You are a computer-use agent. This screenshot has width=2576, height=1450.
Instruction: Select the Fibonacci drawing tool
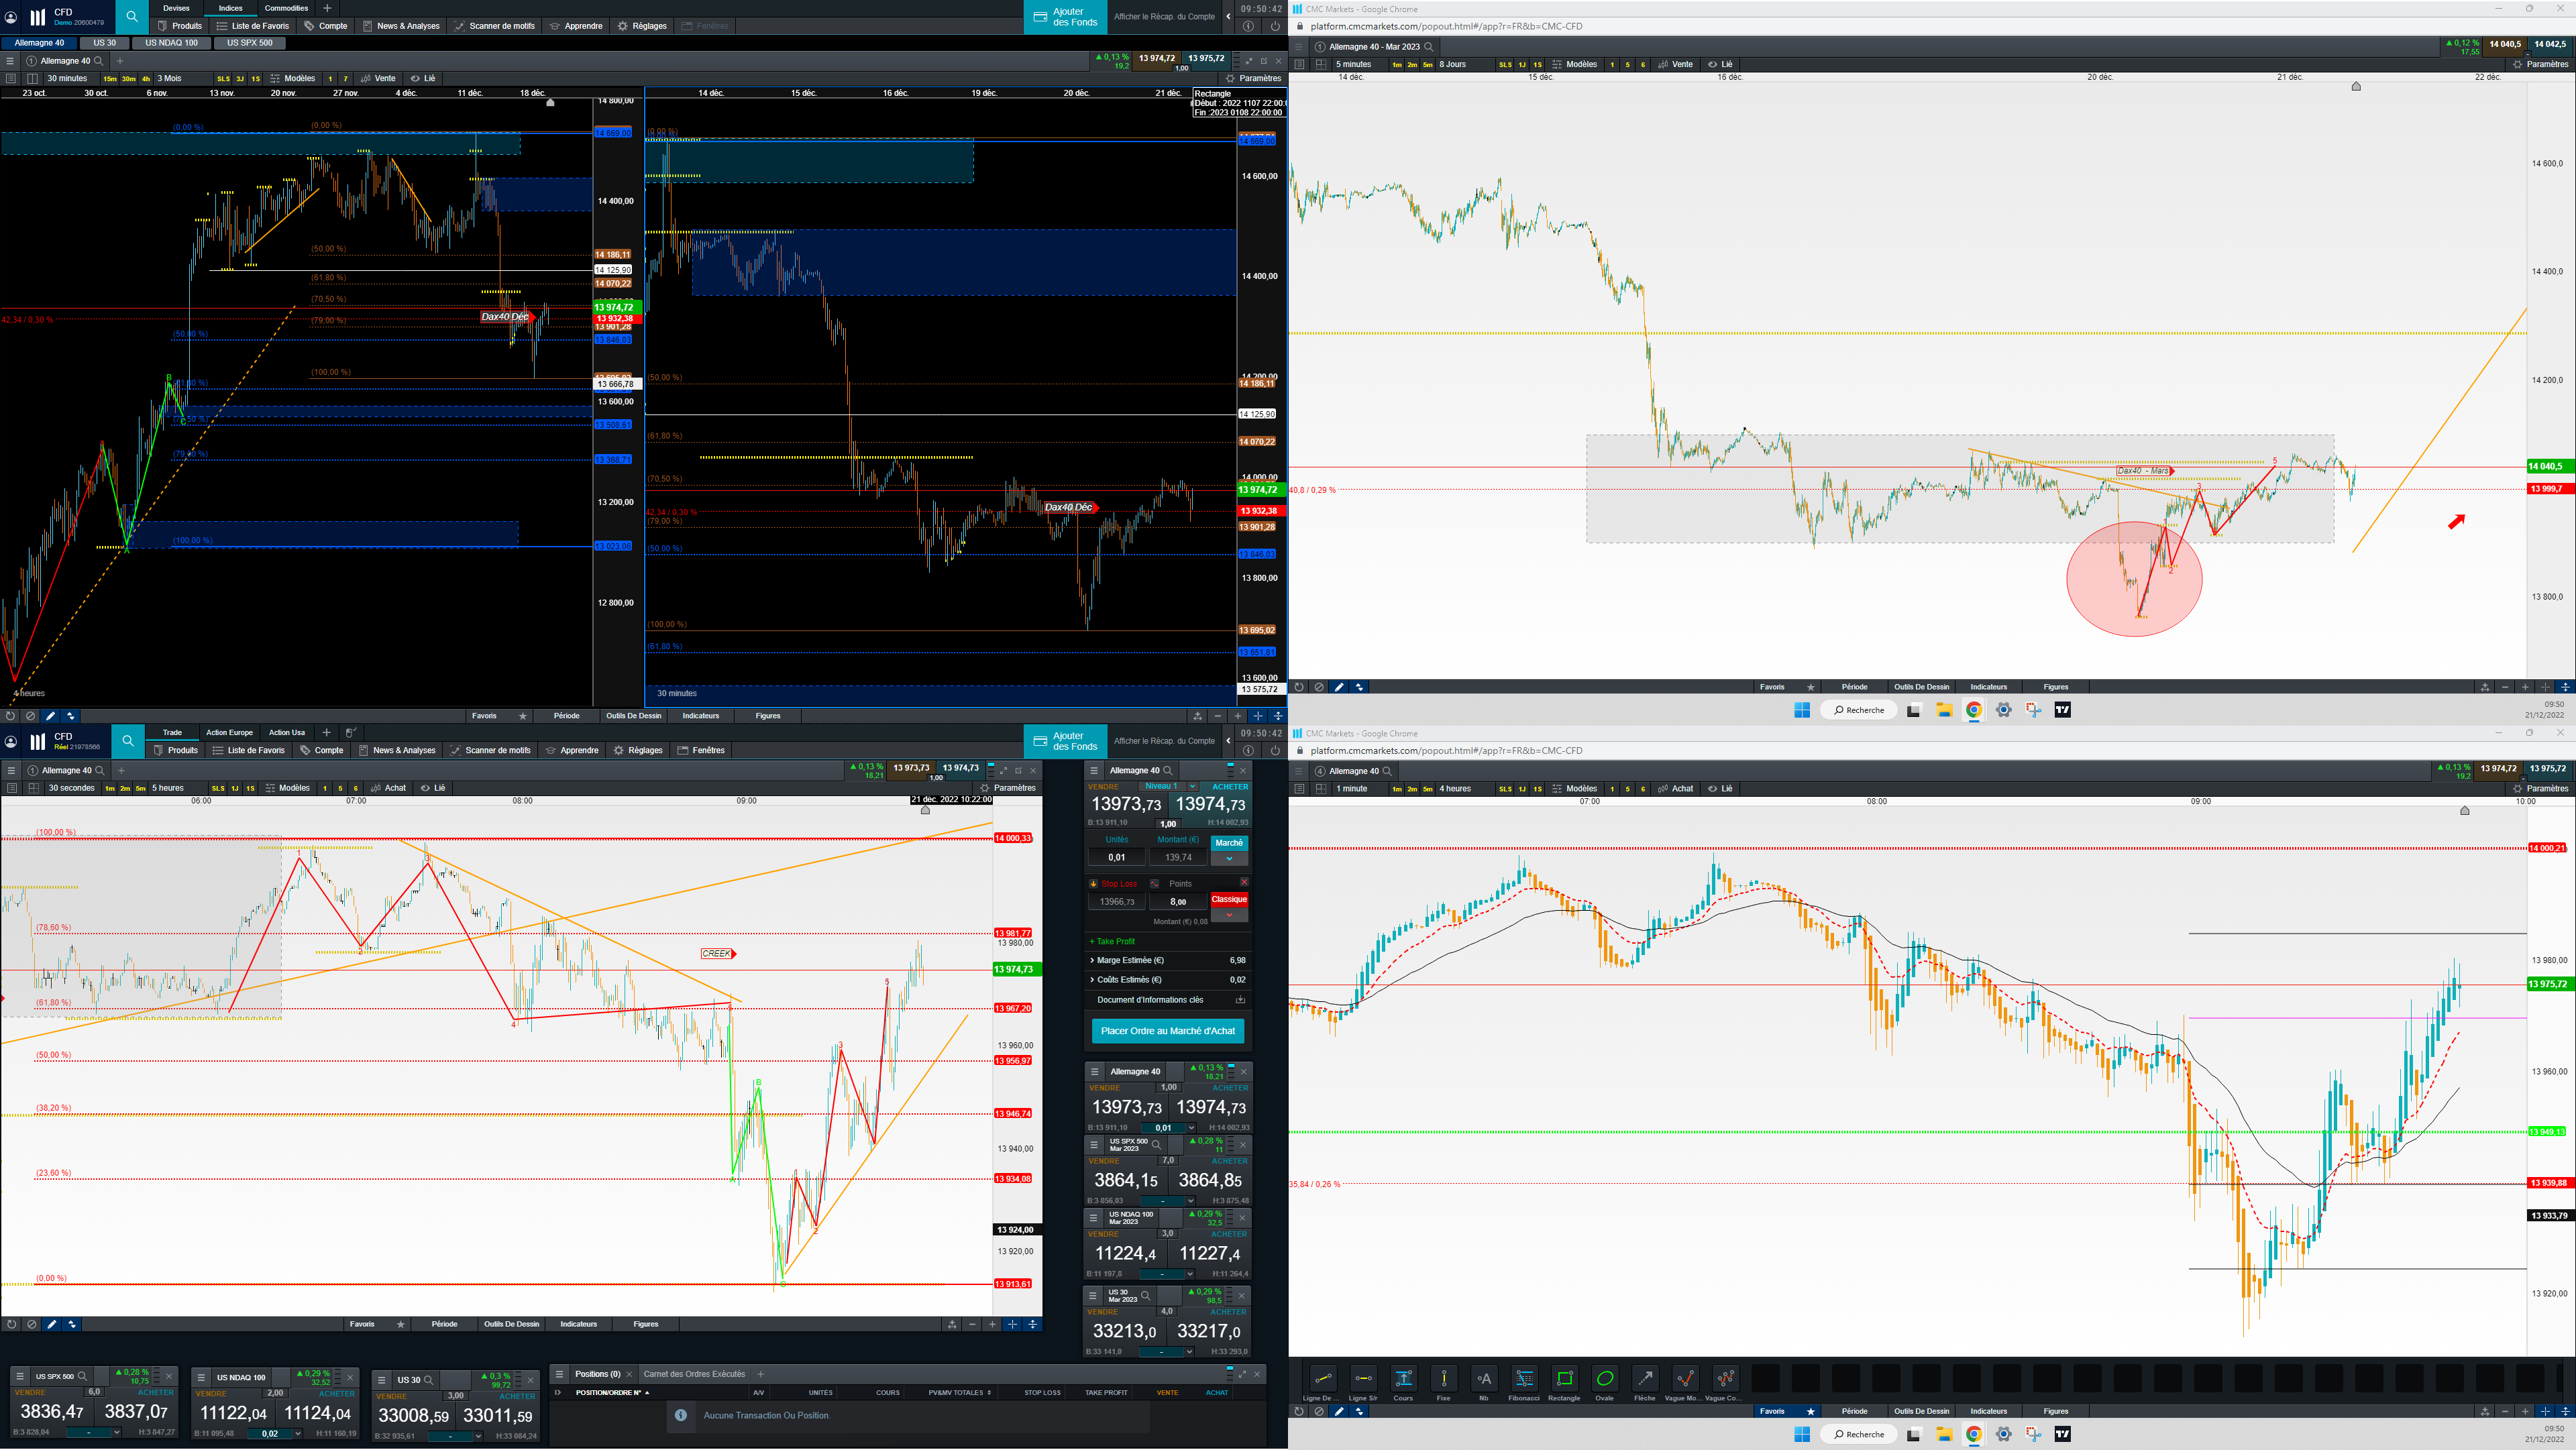(x=1524, y=1379)
